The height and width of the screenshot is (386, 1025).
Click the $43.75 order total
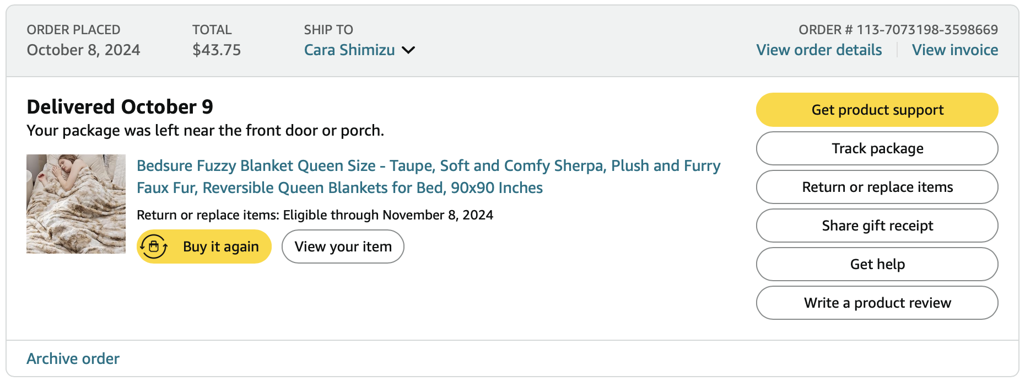[x=217, y=50]
